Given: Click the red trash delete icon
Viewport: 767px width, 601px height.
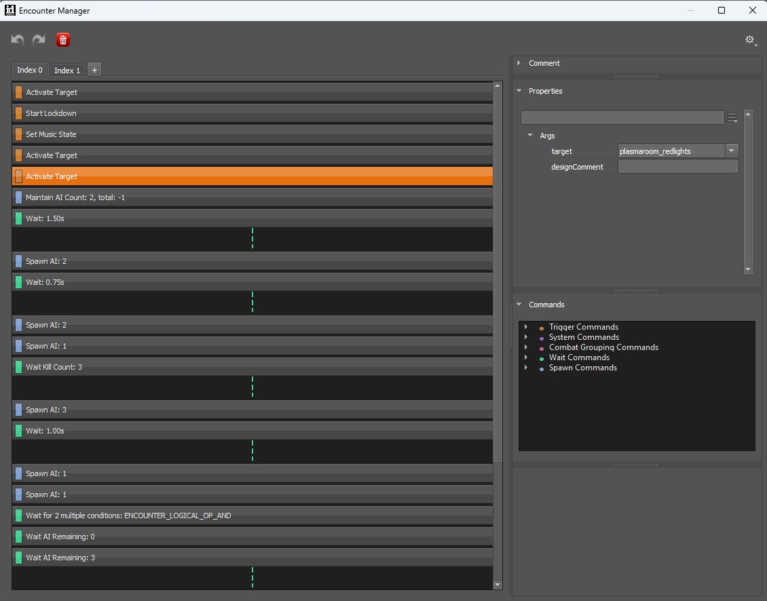Looking at the screenshot, I should [x=62, y=39].
